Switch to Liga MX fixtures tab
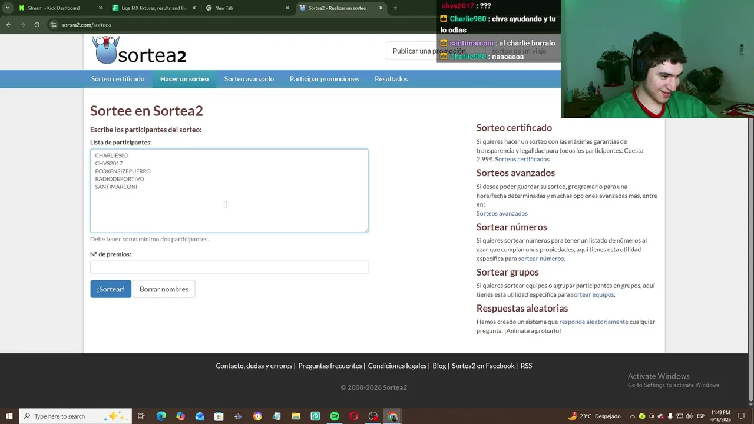The image size is (754, 424). point(154,8)
